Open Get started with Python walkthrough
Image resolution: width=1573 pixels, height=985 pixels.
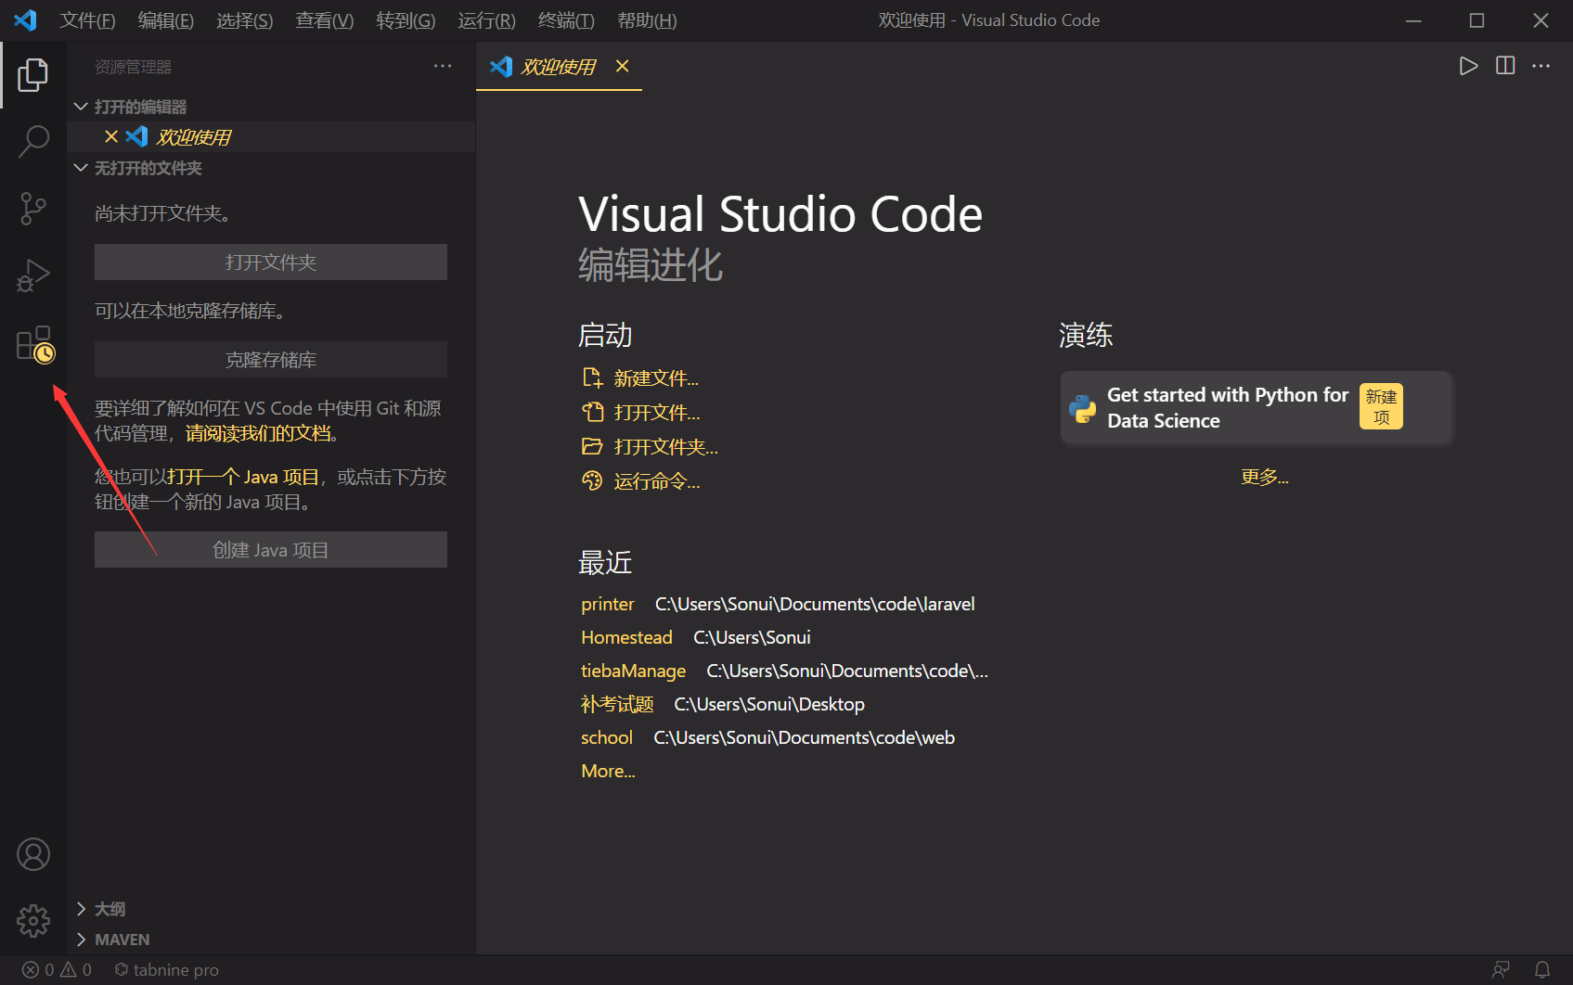click(x=1256, y=408)
